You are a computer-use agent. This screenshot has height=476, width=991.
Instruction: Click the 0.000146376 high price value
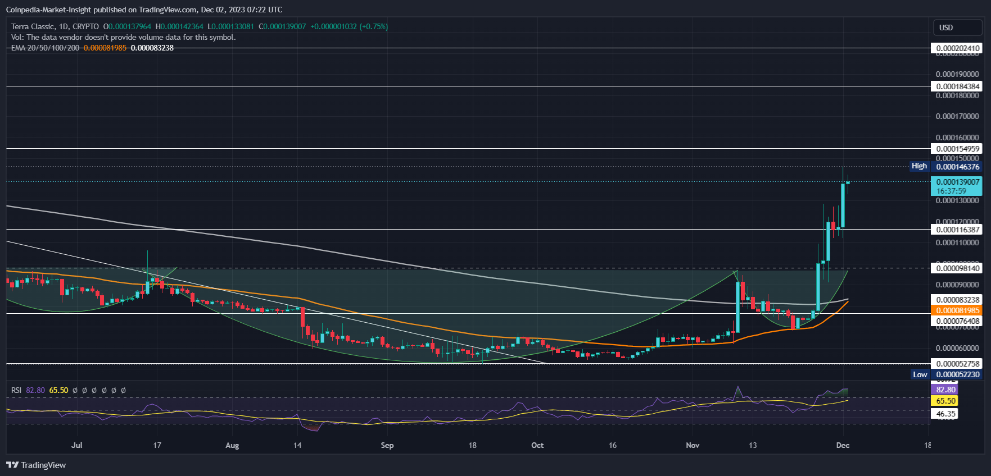[x=958, y=167]
